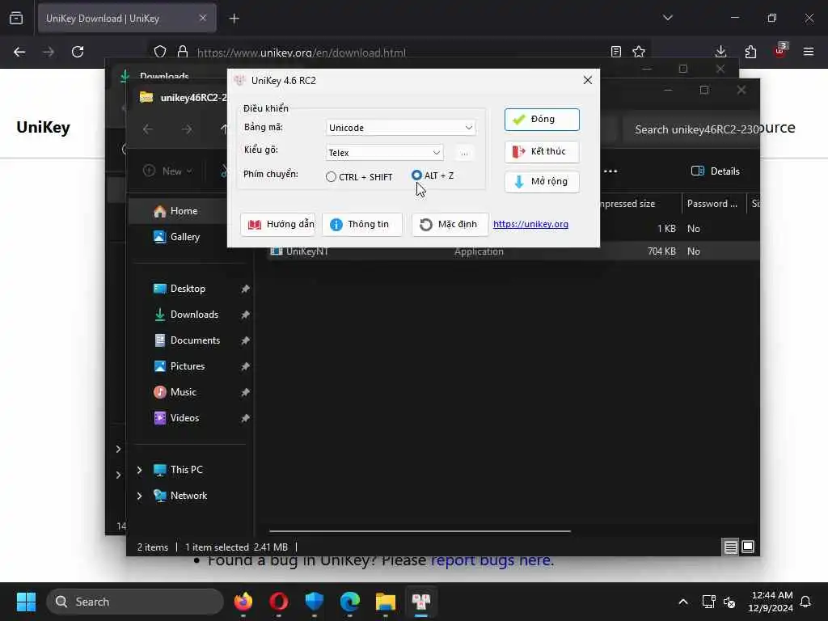Toggle Firefox reader view icon
The width and height of the screenshot is (828, 621).
click(x=615, y=52)
